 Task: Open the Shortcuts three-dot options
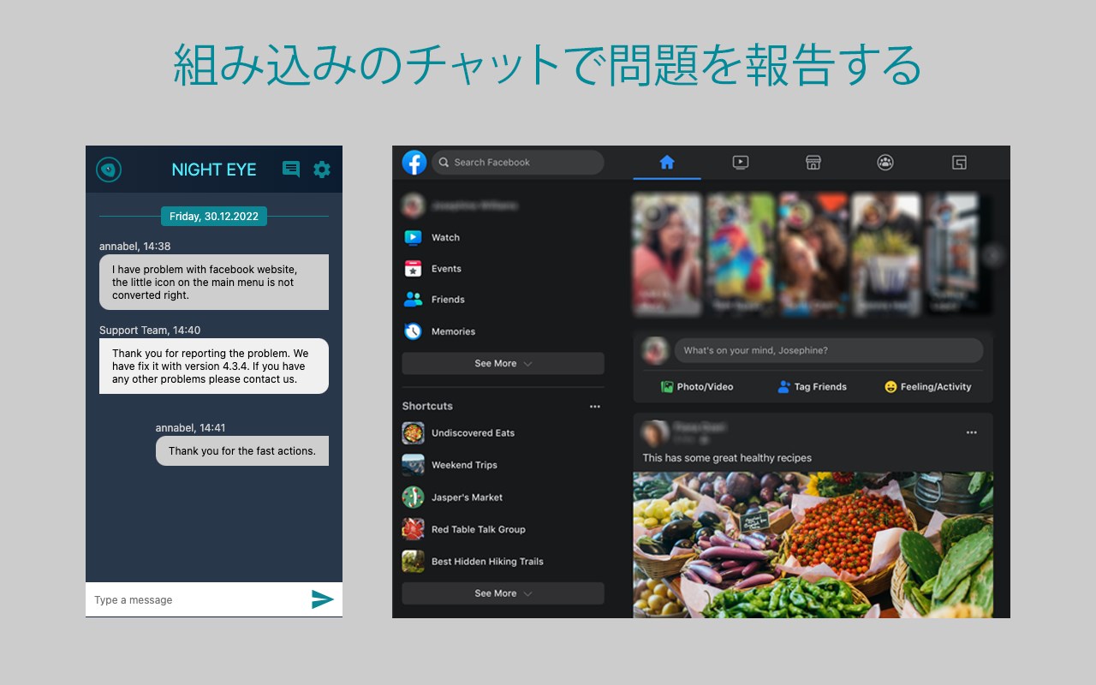(x=595, y=407)
